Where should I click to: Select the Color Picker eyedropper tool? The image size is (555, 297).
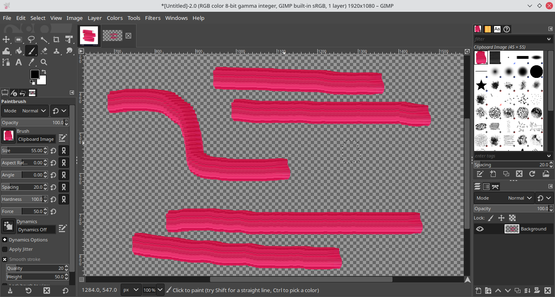(31, 62)
